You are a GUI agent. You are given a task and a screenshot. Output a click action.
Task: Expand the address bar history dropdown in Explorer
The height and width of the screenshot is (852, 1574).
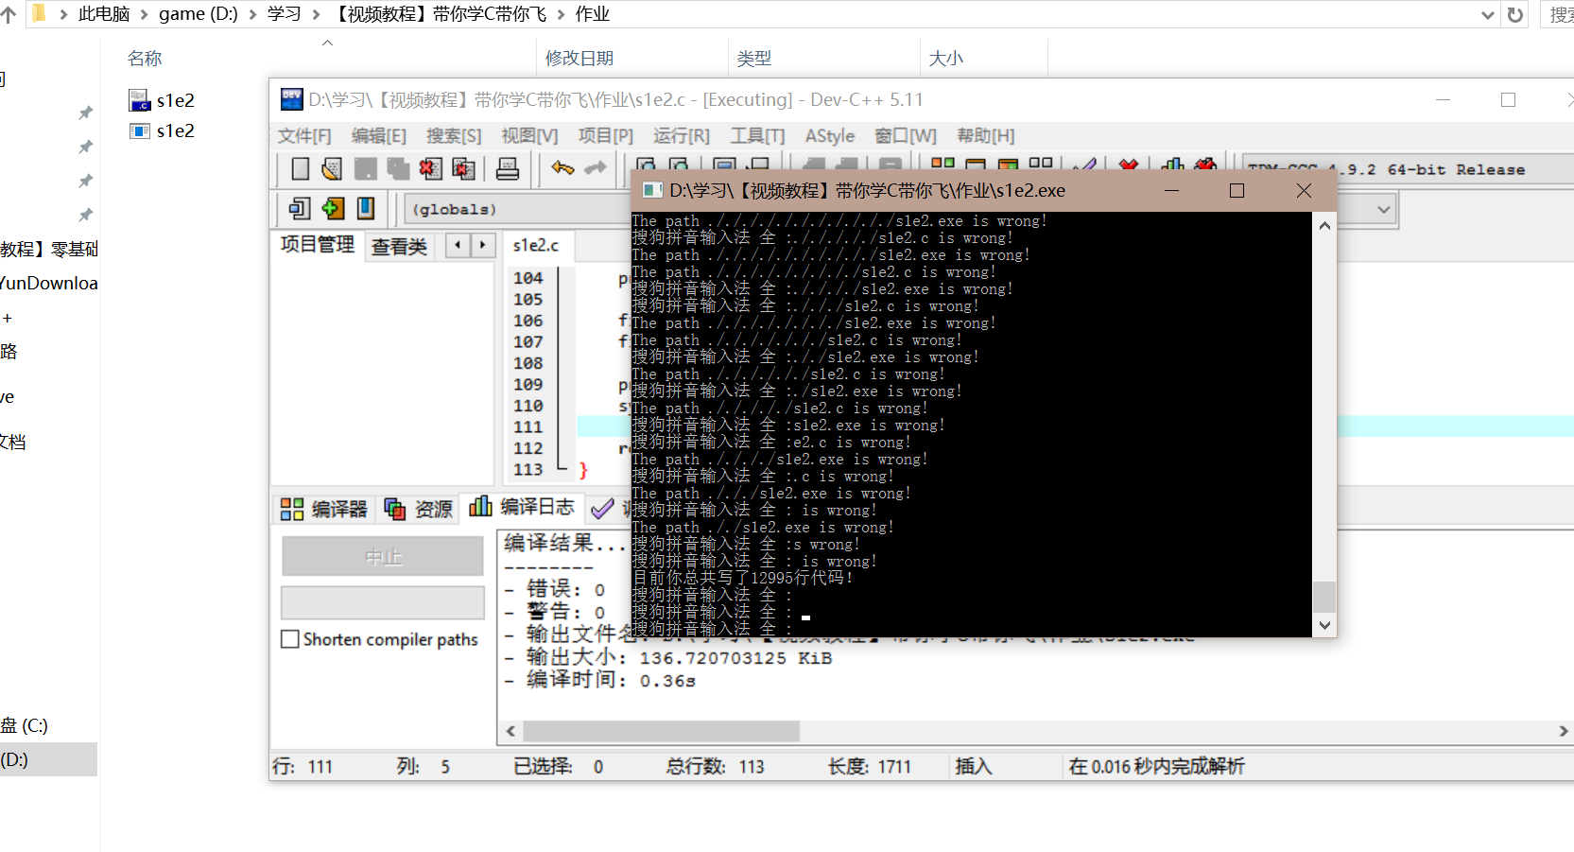[1487, 15]
